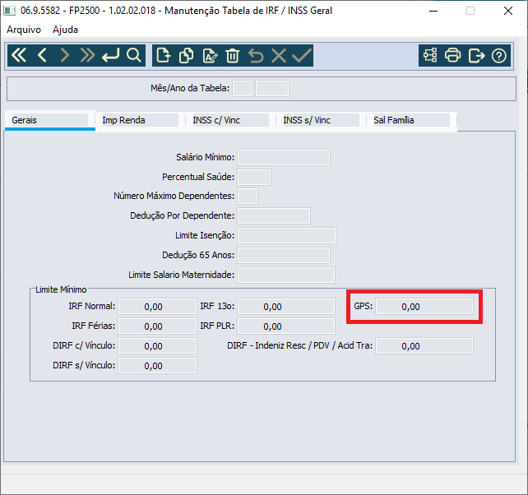Click the GPS value field

[424, 307]
